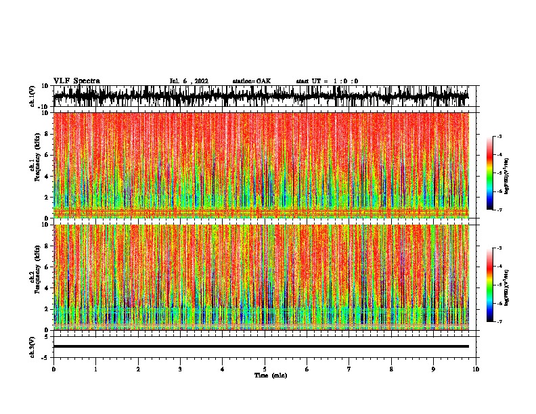Select the ch.1 voltage waveform panel

point(265,96)
